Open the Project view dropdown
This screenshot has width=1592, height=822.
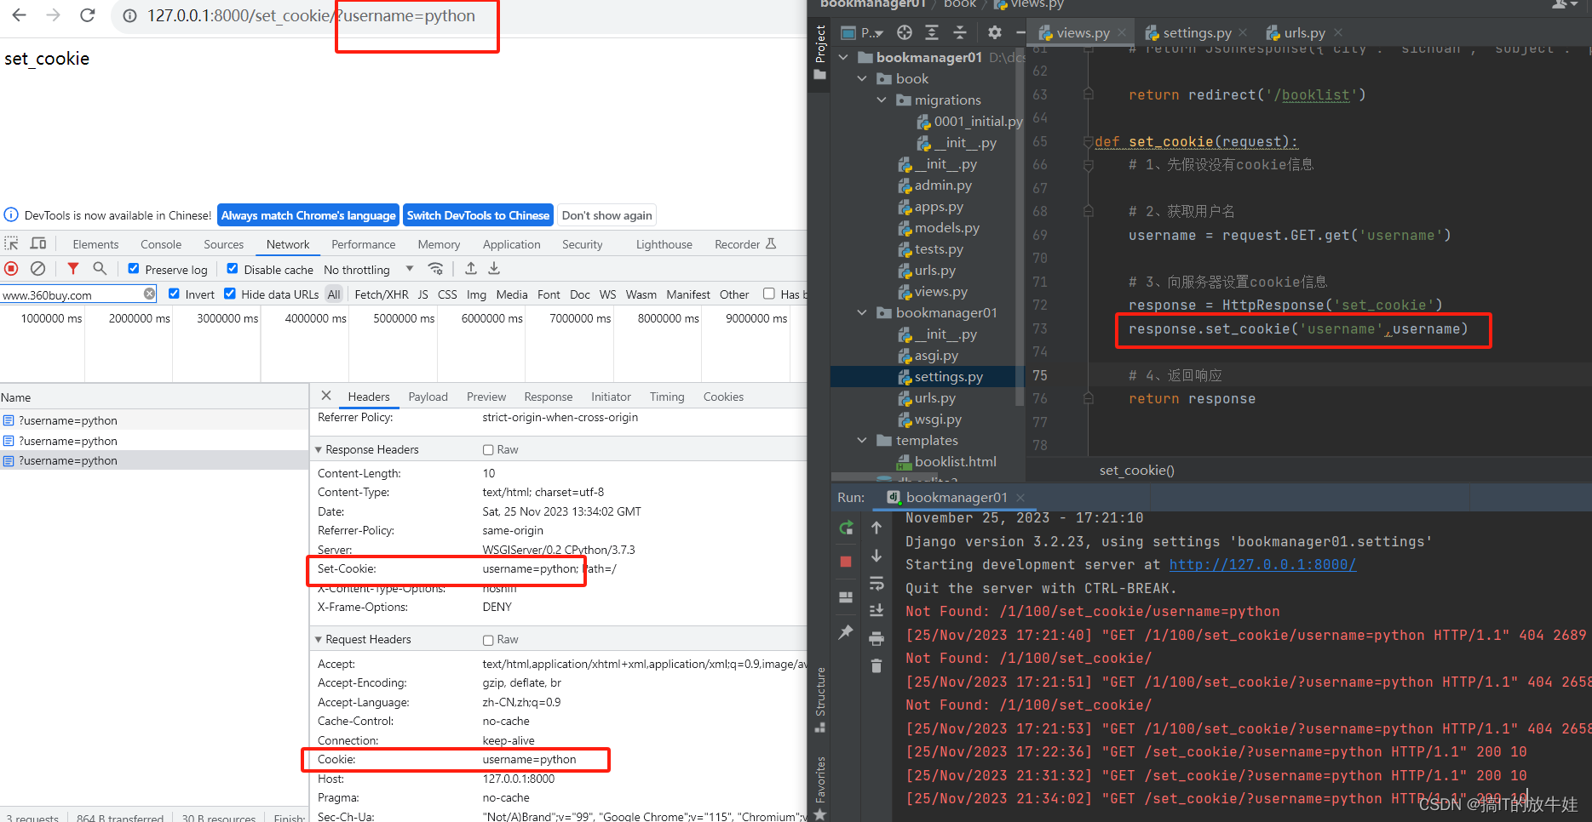point(862,32)
